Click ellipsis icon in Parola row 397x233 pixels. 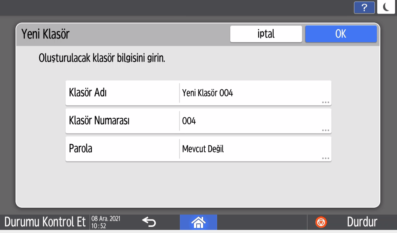point(325,158)
